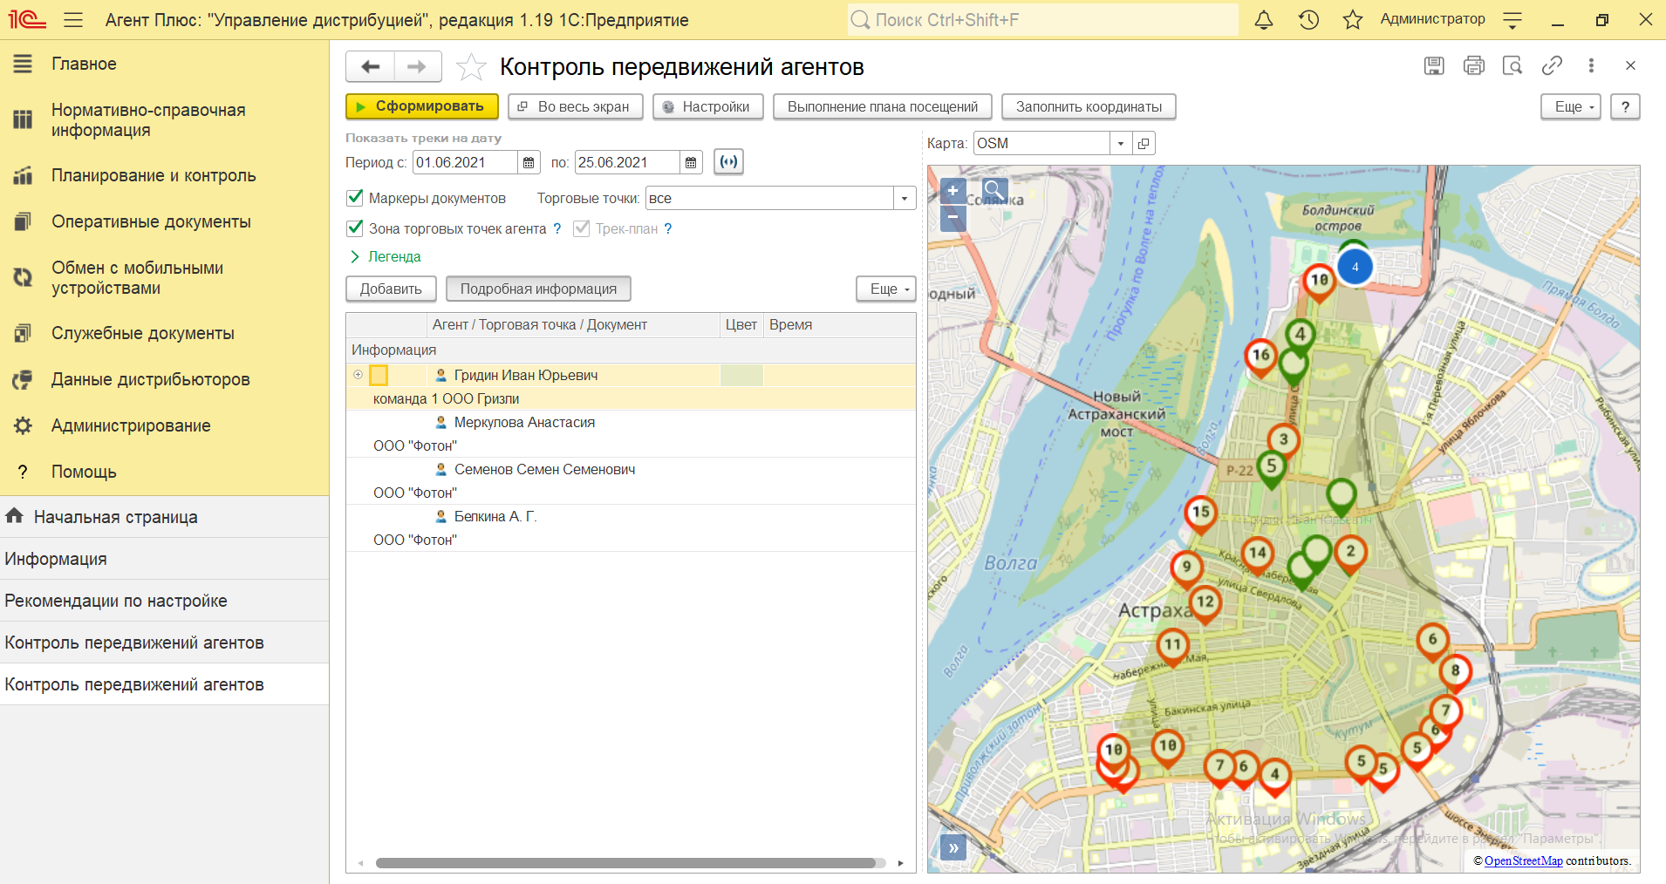Switch to Информация tab

coord(164,559)
